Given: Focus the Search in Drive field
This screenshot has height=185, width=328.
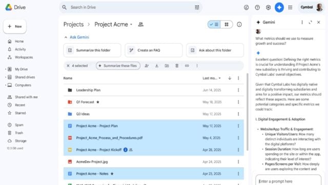Looking at the screenshot, I should click(131, 7).
